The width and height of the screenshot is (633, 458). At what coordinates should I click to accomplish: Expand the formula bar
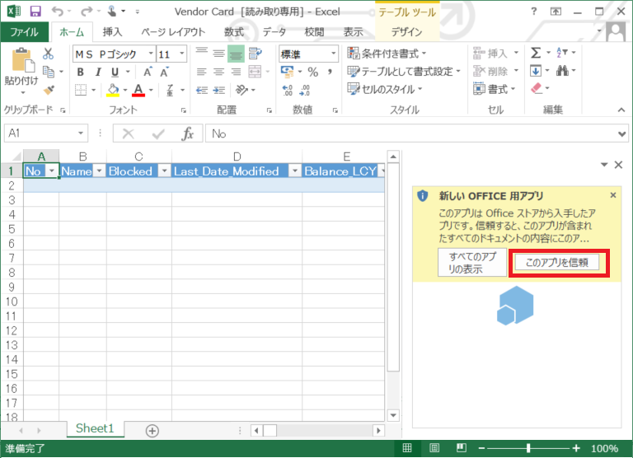point(621,133)
